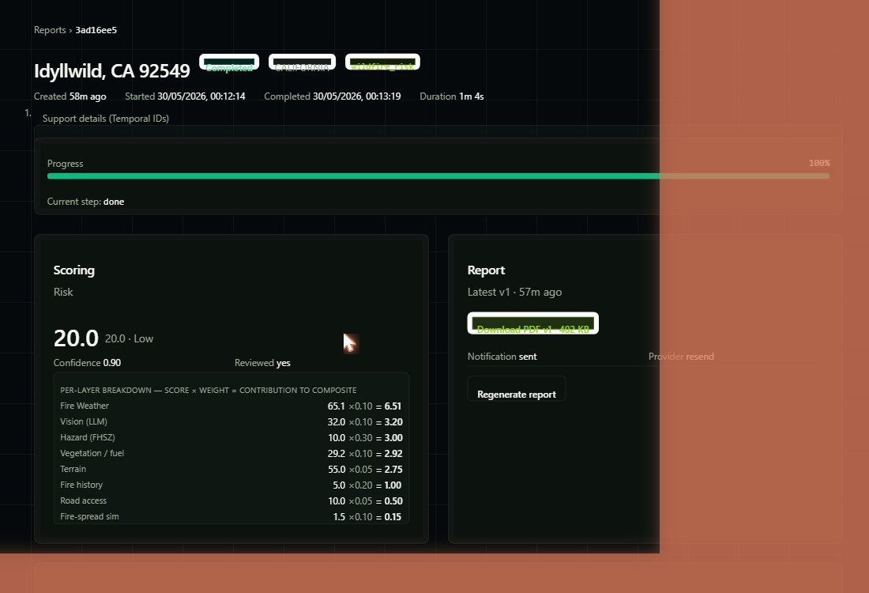Click the CALIFORNIA badge
The image size is (869, 593).
[x=302, y=62]
